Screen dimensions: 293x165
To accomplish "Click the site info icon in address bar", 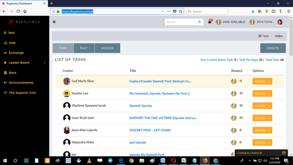I will click(x=54, y=11).
